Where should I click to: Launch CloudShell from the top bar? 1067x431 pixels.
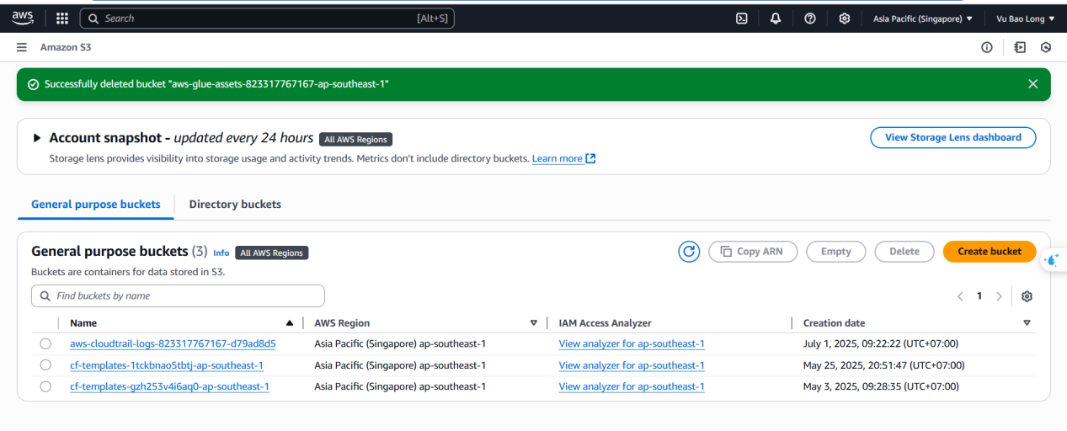click(742, 19)
